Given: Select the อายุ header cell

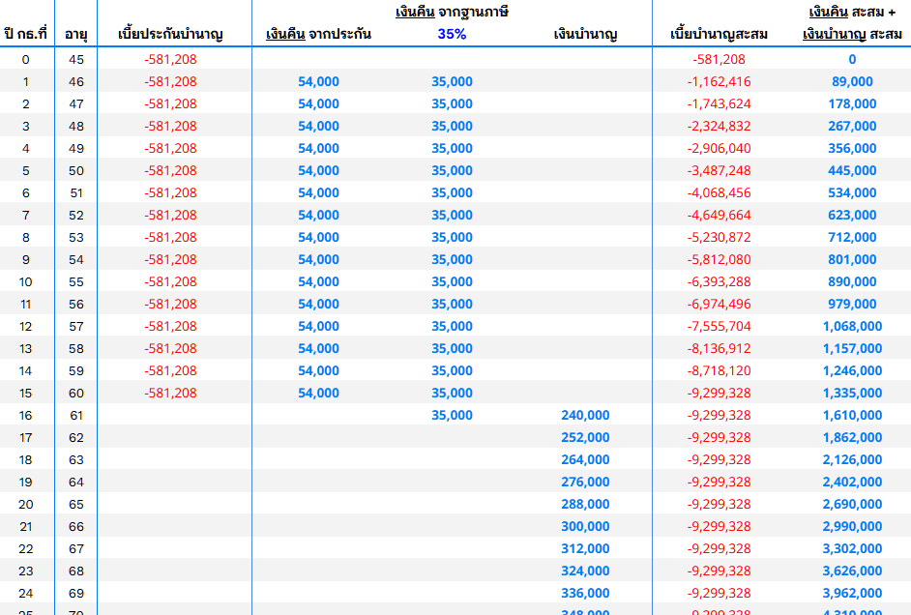Looking at the screenshot, I should (x=76, y=34).
